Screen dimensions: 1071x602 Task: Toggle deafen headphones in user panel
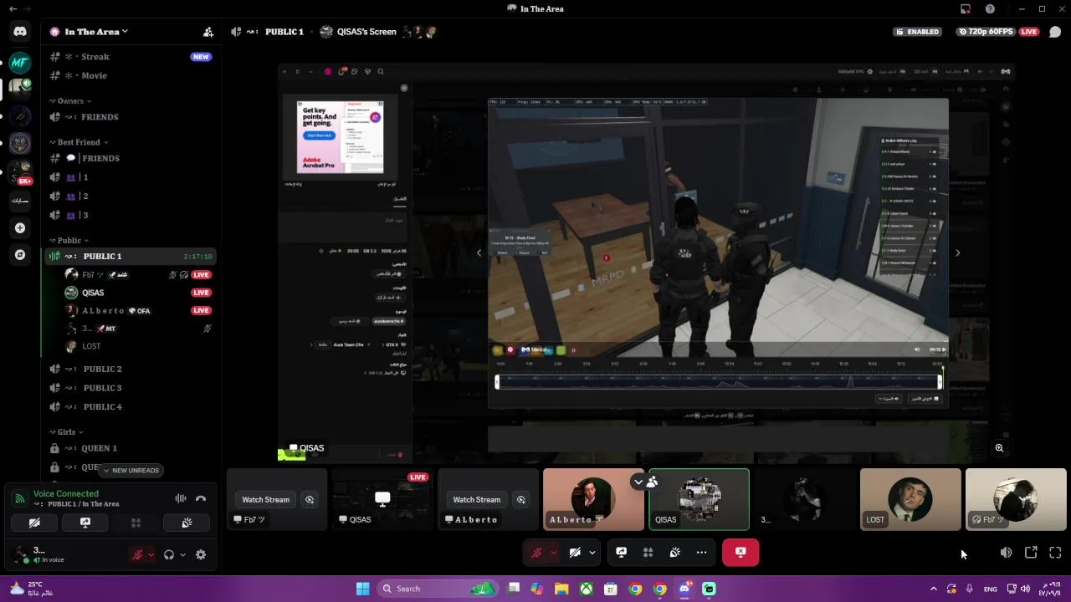point(169,554)
